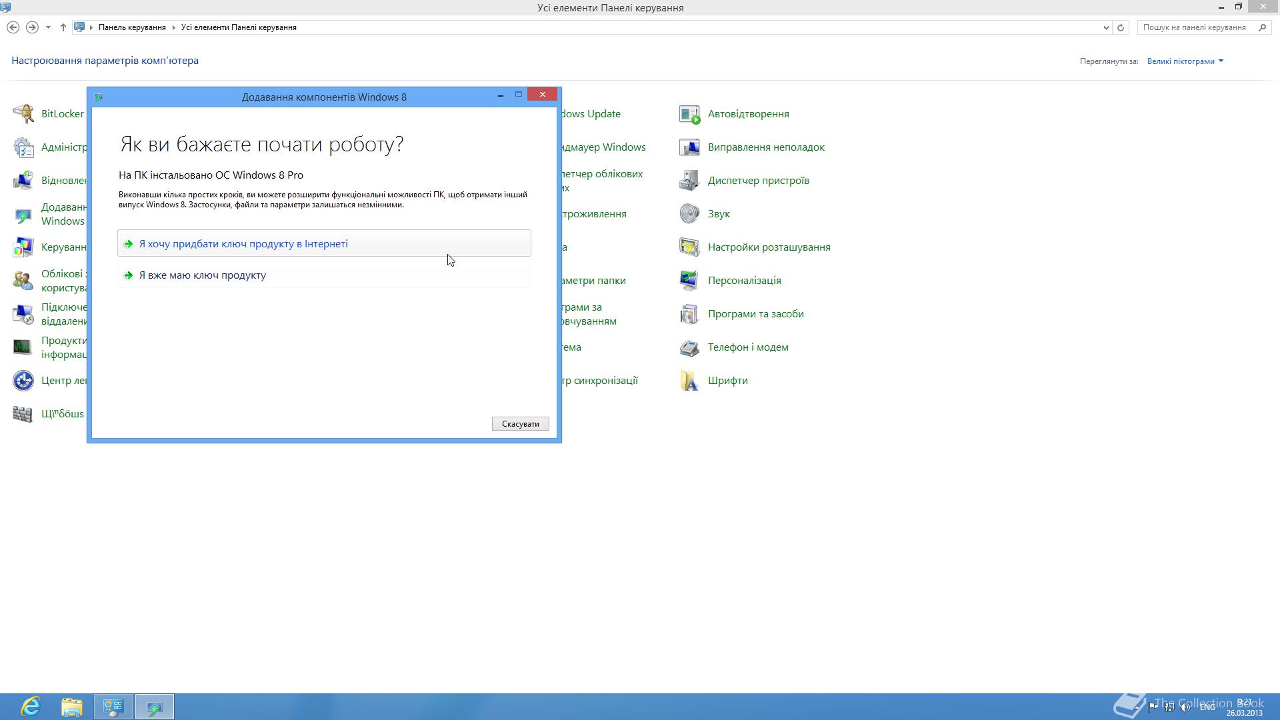Image resolution: width=1280 pixels, height=720 pixels.
Task: Click the remote connection (Підключення) icon
Action: pos(23,314)
